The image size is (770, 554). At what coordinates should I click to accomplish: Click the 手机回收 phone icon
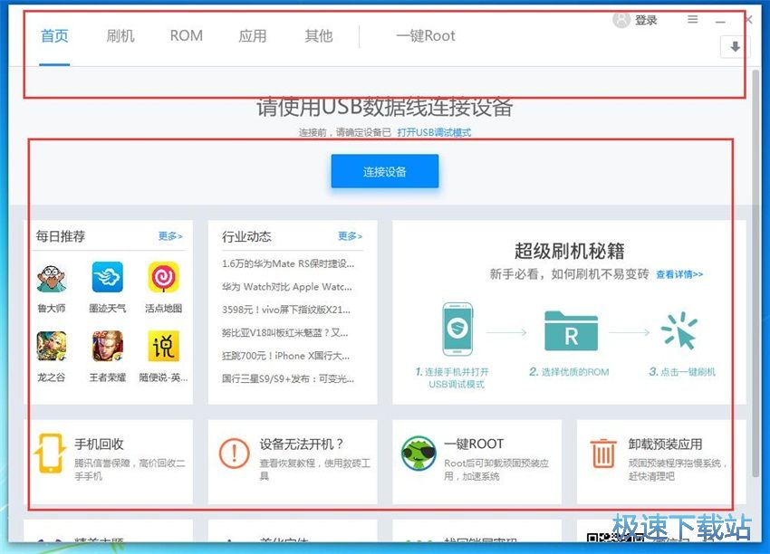50,454
